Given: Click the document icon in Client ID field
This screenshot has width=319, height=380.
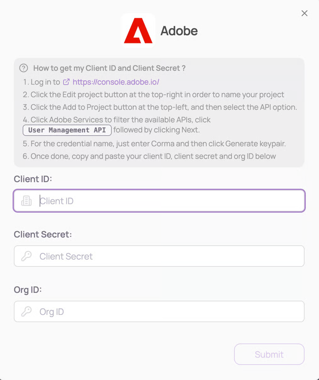Looking at the screenshot, I should point(26,201).
